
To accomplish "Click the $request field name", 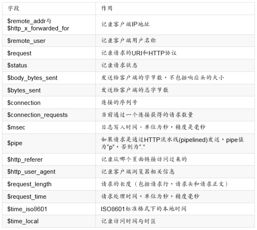I will click(19, 53).
